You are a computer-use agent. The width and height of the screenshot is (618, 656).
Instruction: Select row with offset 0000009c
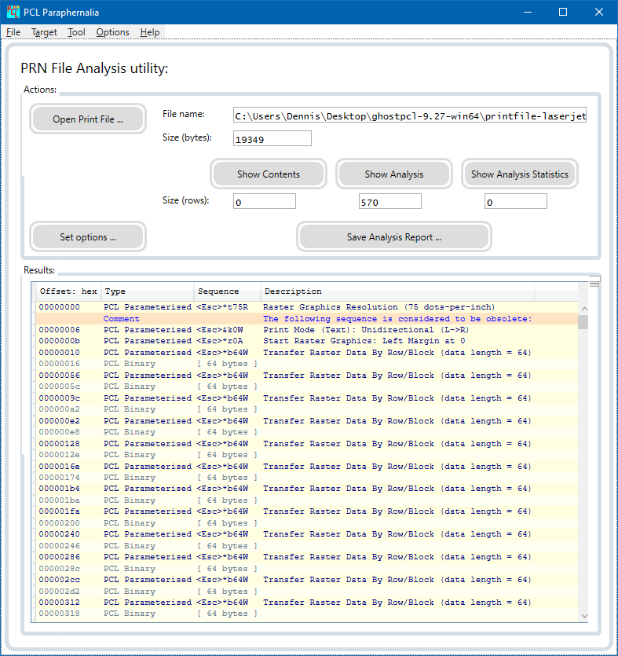click(x=307, y=398)
